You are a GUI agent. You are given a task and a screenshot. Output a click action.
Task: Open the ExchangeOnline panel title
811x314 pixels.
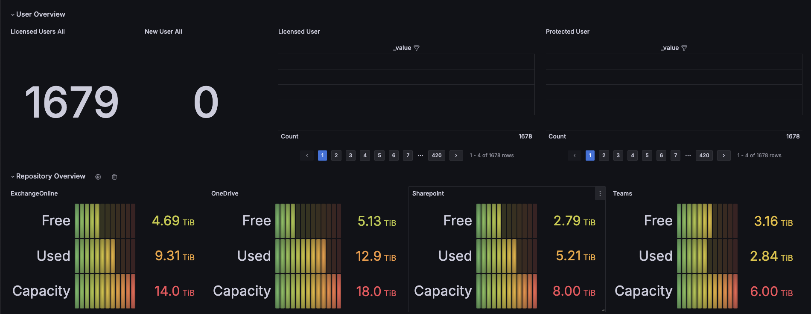(x=34, y=193)
